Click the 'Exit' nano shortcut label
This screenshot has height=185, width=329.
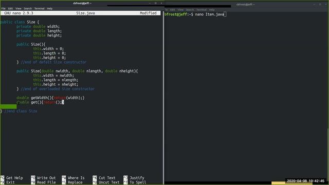pyautogui.click(x=10, y=182)
